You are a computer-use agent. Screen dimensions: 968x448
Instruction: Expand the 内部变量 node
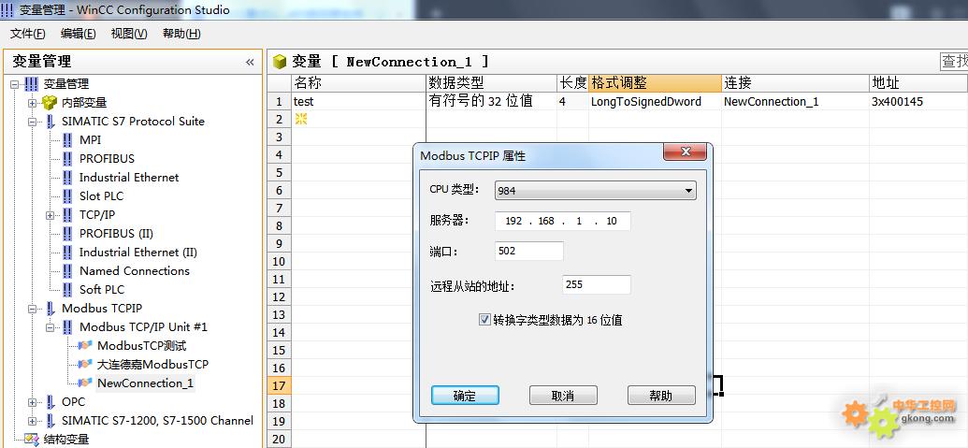click(x=32, y=103)
